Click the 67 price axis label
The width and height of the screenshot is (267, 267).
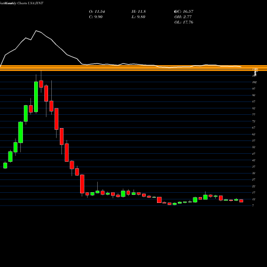254,128
